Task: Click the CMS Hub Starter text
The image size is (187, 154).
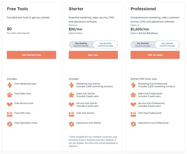Action: [x=85, y=113]
